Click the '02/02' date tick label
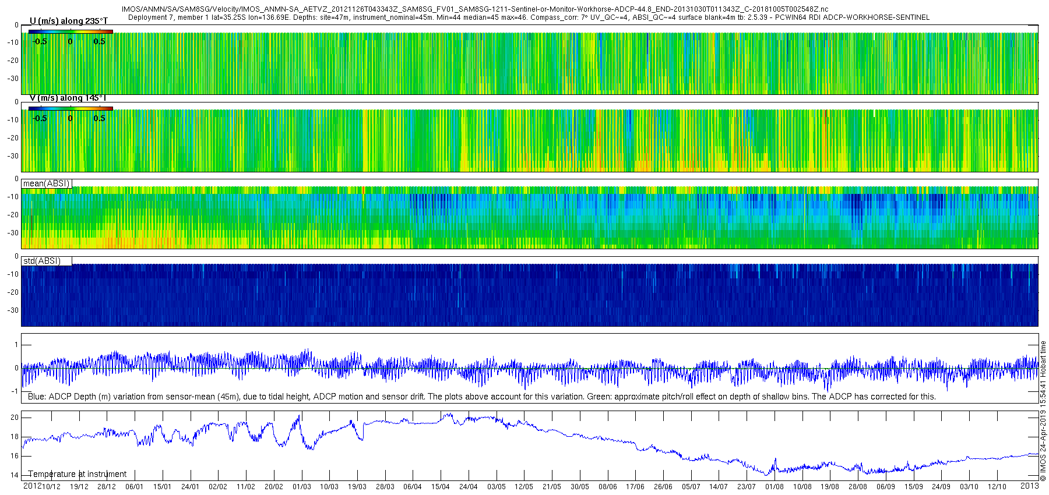 coord(218,486)
